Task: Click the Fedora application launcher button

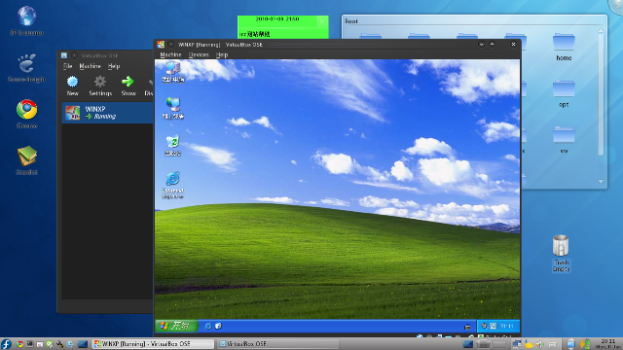Action: click(6, 344)
